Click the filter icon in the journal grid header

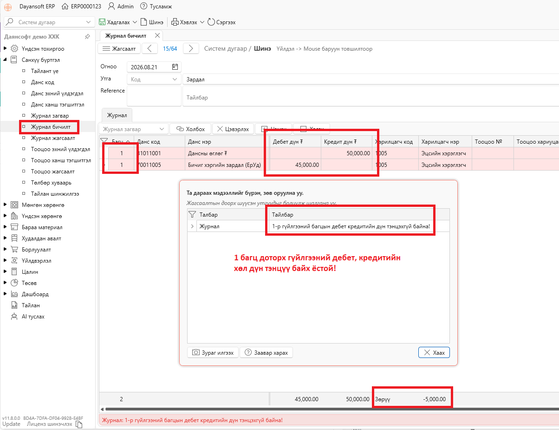104,141
